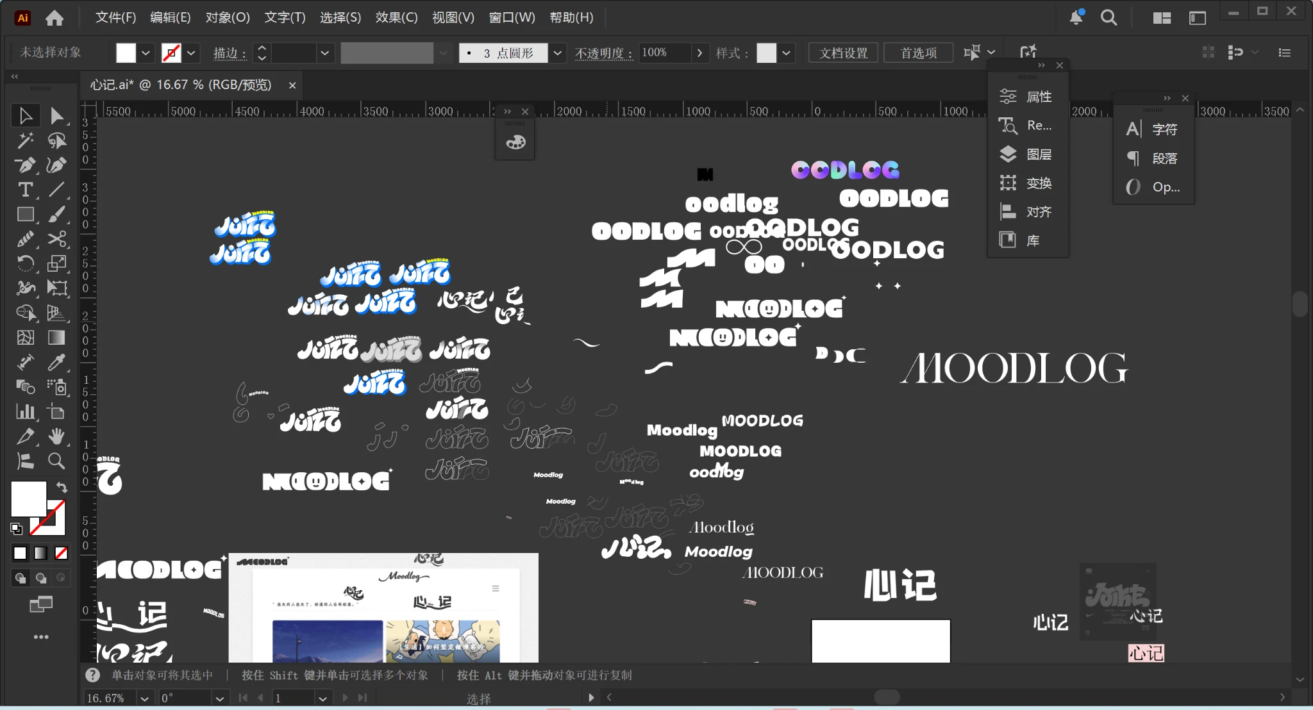Switch to gradient fill mode
This screenshot has width=1313, height=710.
tap(41, 553)
